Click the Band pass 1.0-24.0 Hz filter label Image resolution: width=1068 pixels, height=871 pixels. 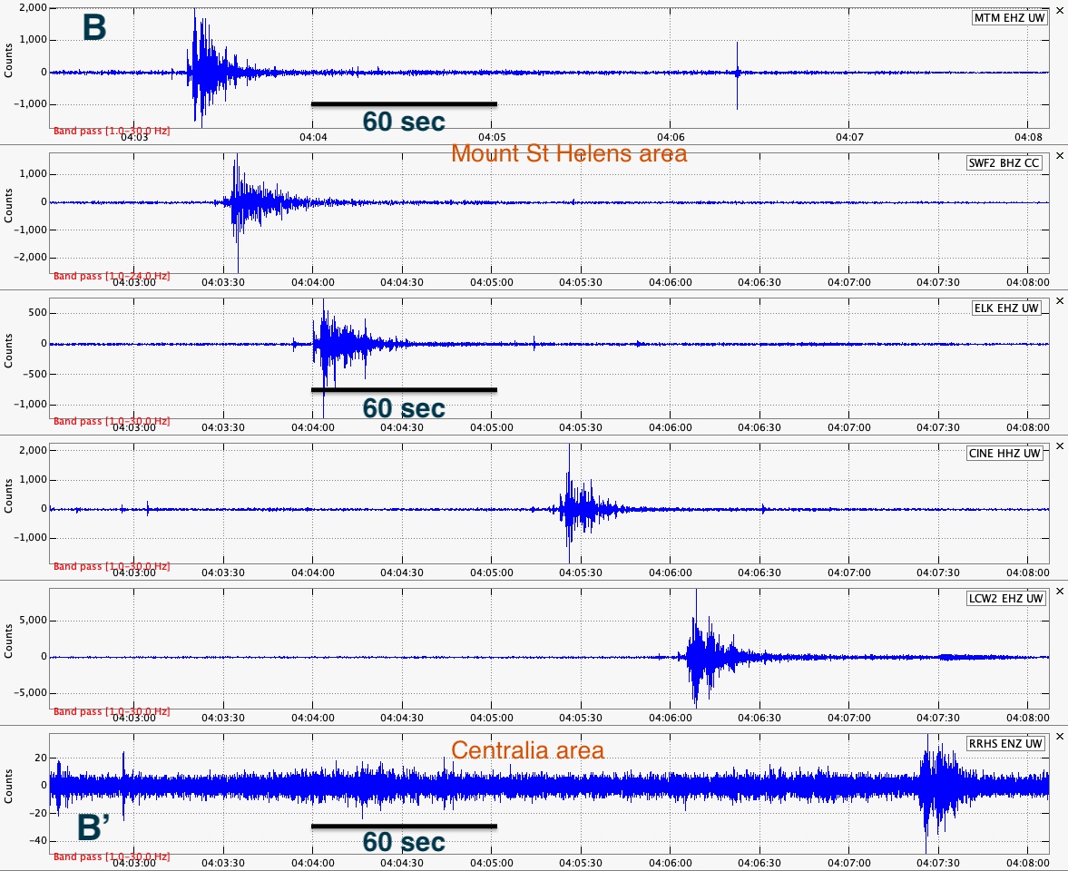click(111, 276)
